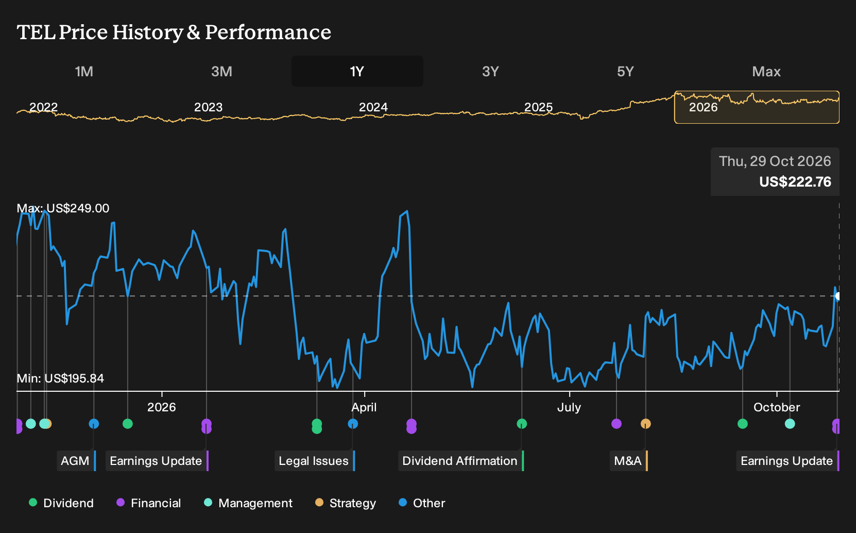Toggle the Financial legend filter

[148, 503]
